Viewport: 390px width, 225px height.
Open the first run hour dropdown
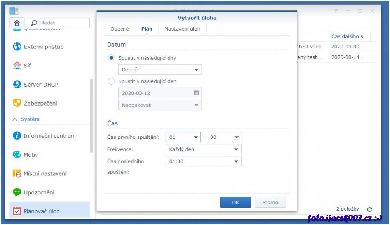pyautogui.click(x=183, y=137)
